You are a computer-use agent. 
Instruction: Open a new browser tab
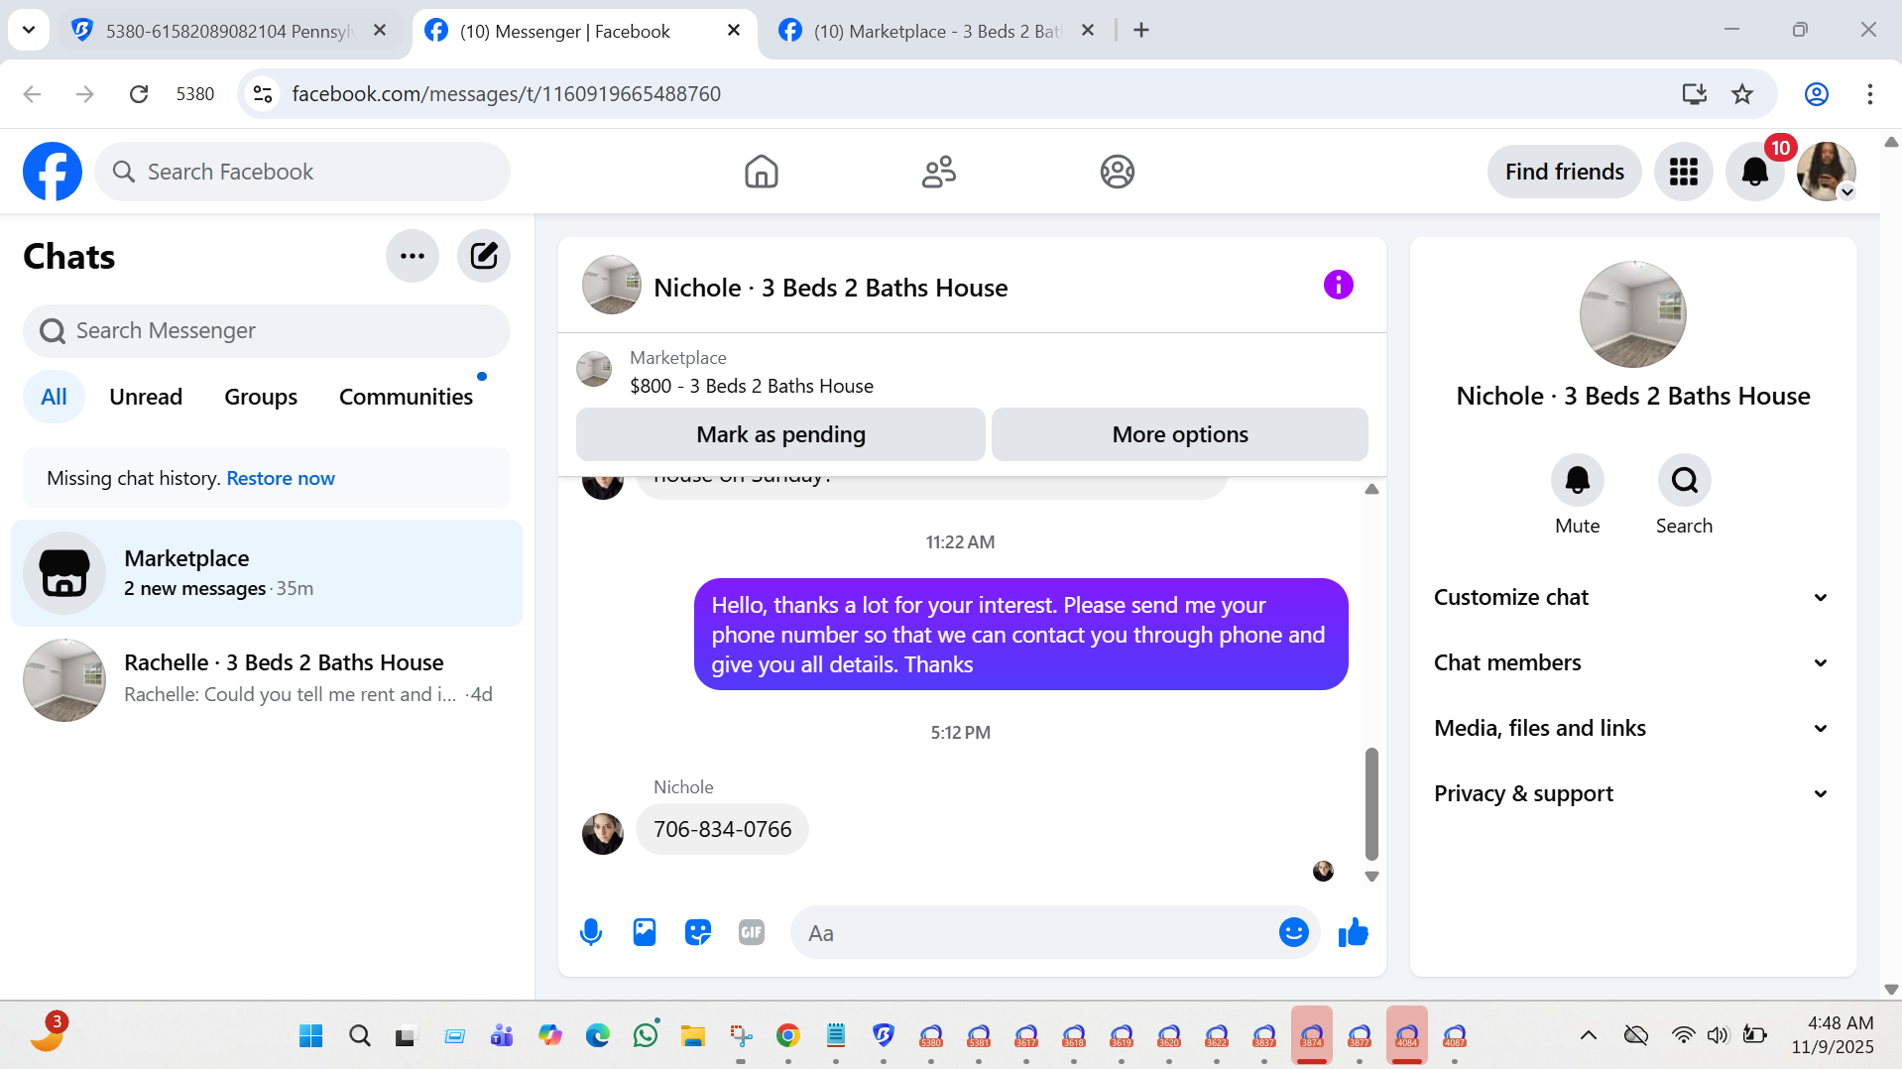(1141, 31)
